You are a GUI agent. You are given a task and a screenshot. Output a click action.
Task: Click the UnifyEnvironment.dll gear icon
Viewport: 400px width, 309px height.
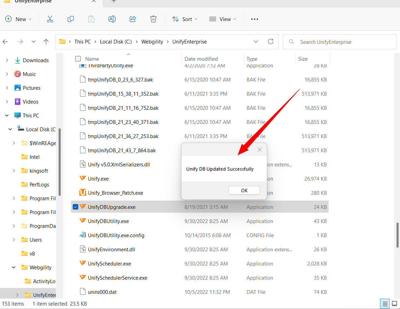83,249
